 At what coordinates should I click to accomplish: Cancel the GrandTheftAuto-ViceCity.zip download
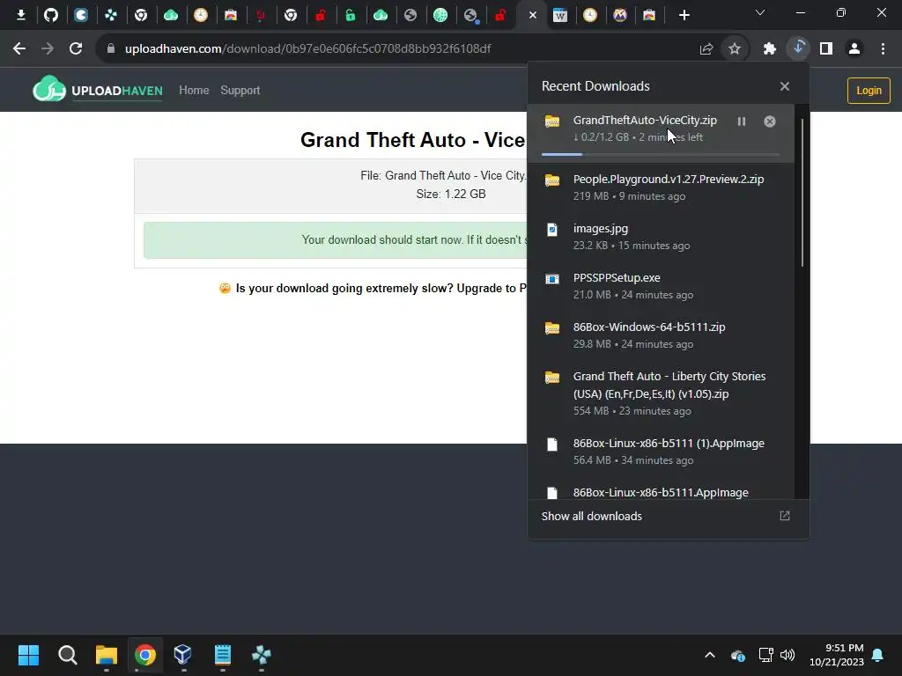770,121
